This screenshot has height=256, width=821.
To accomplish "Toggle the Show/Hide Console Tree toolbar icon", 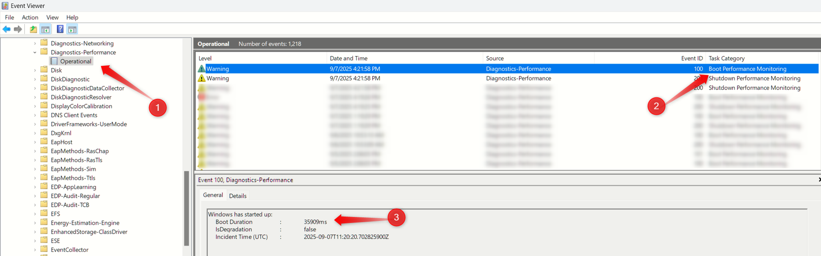I will click(x=45, y=29).
